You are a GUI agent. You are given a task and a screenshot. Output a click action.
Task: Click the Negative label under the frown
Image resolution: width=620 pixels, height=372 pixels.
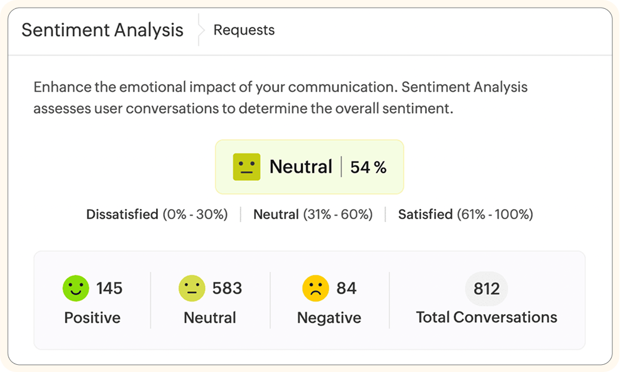point(329,318)
